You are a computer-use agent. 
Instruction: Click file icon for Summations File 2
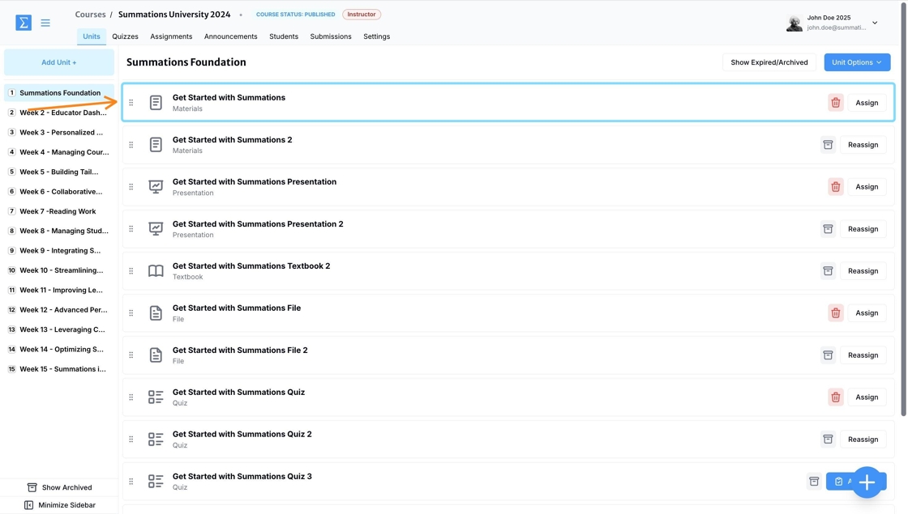[156, 355]
